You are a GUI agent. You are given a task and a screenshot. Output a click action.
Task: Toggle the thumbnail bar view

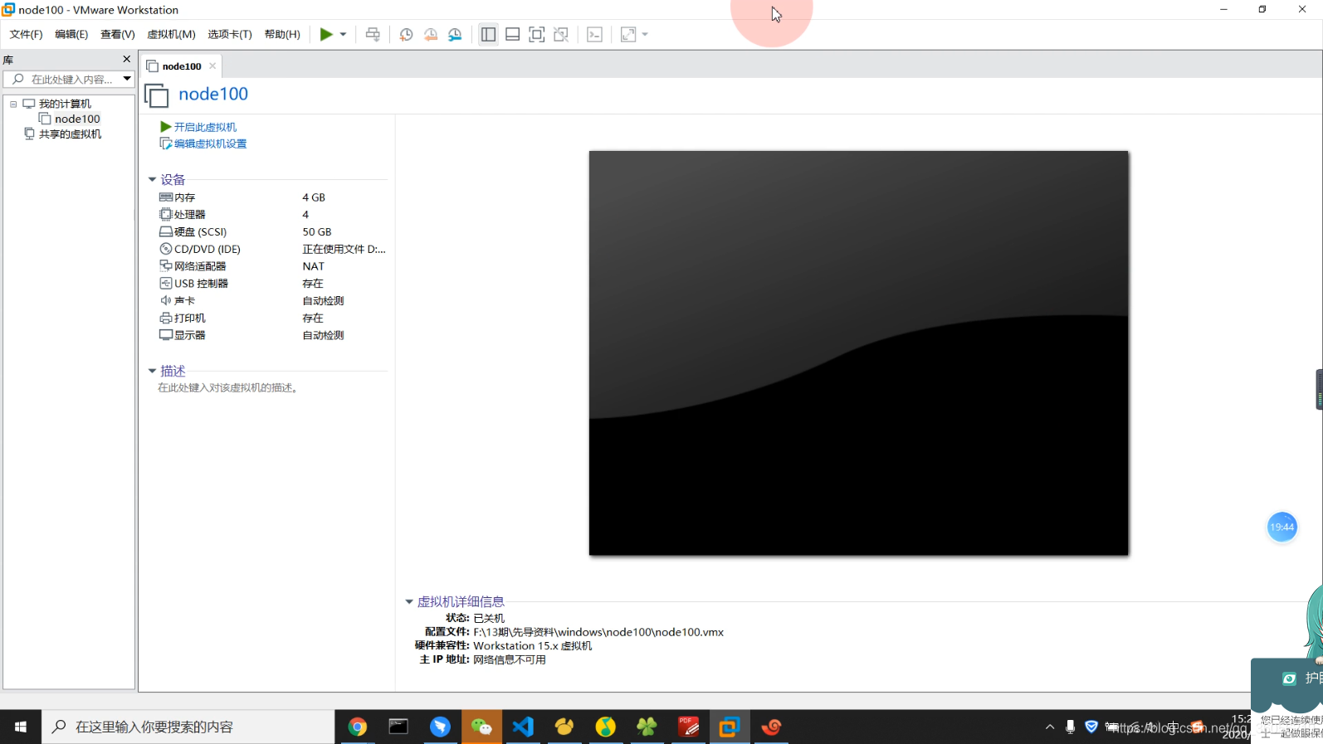(x=513, y=34)
